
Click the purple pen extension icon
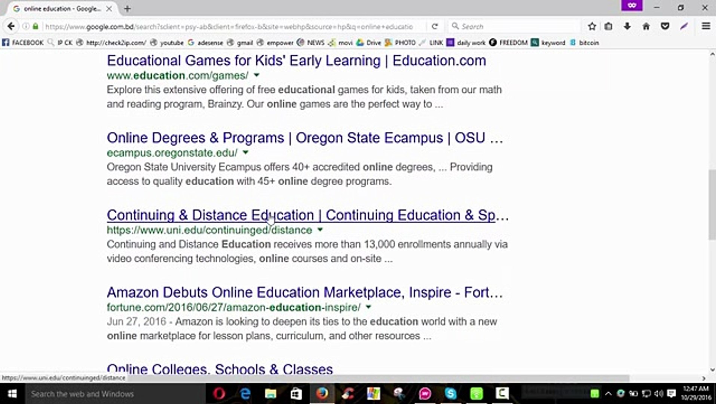click(684, 26)
